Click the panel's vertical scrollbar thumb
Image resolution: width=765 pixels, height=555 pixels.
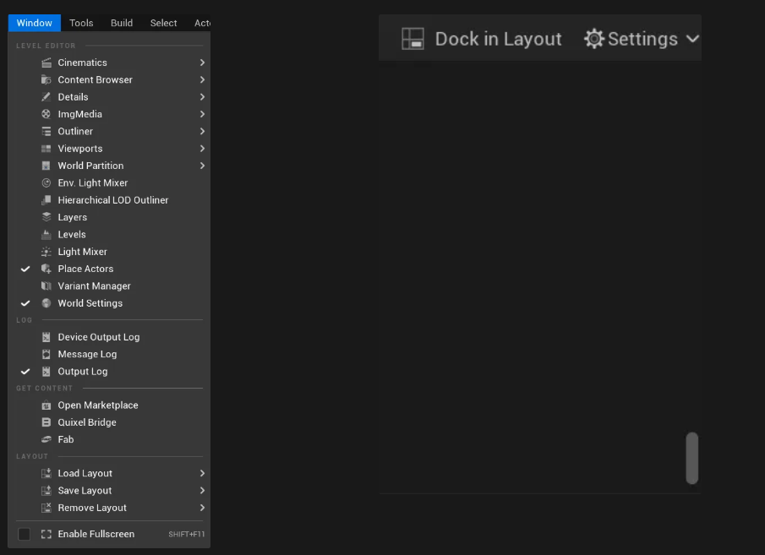[x=691, y=458]
